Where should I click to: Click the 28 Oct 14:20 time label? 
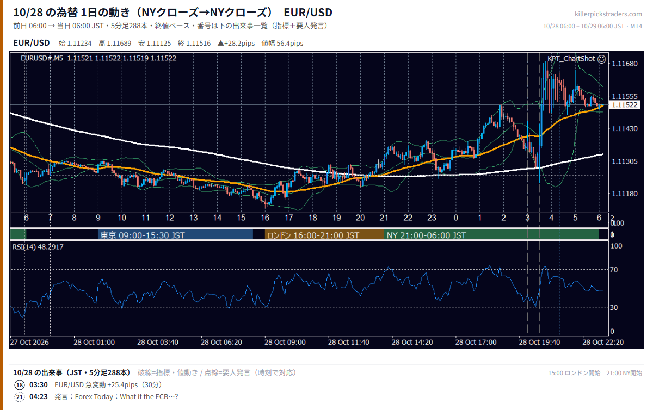point(412,343)
